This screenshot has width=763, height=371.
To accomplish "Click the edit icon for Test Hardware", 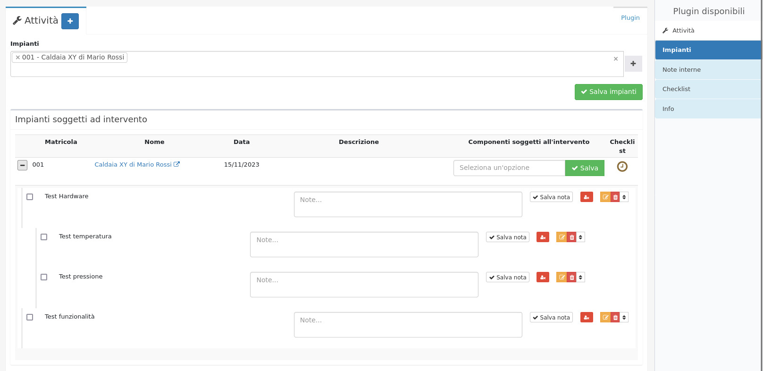I will (x=605, y=197).
